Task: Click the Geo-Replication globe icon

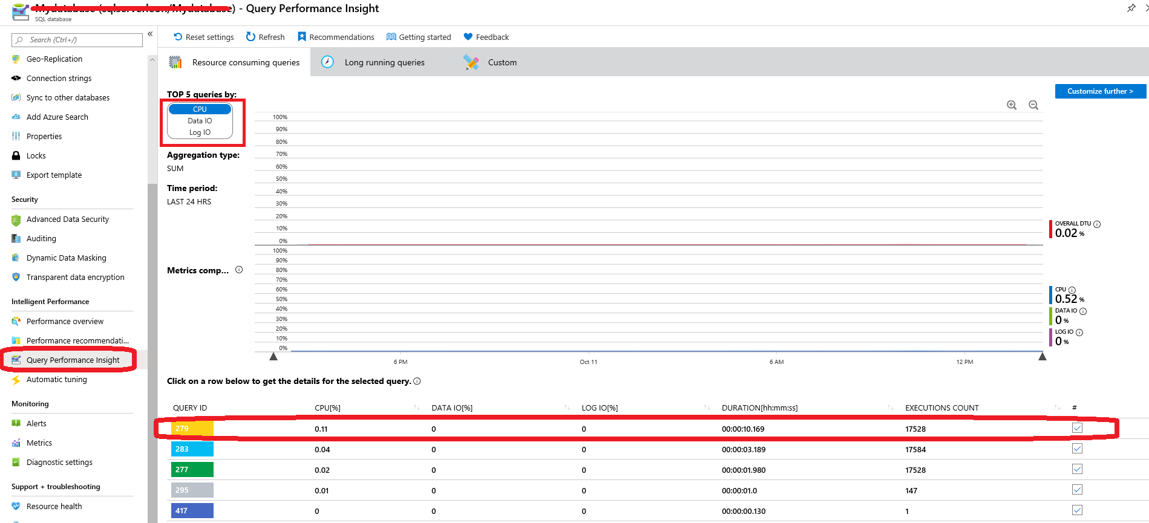Action: click(16, 59)
